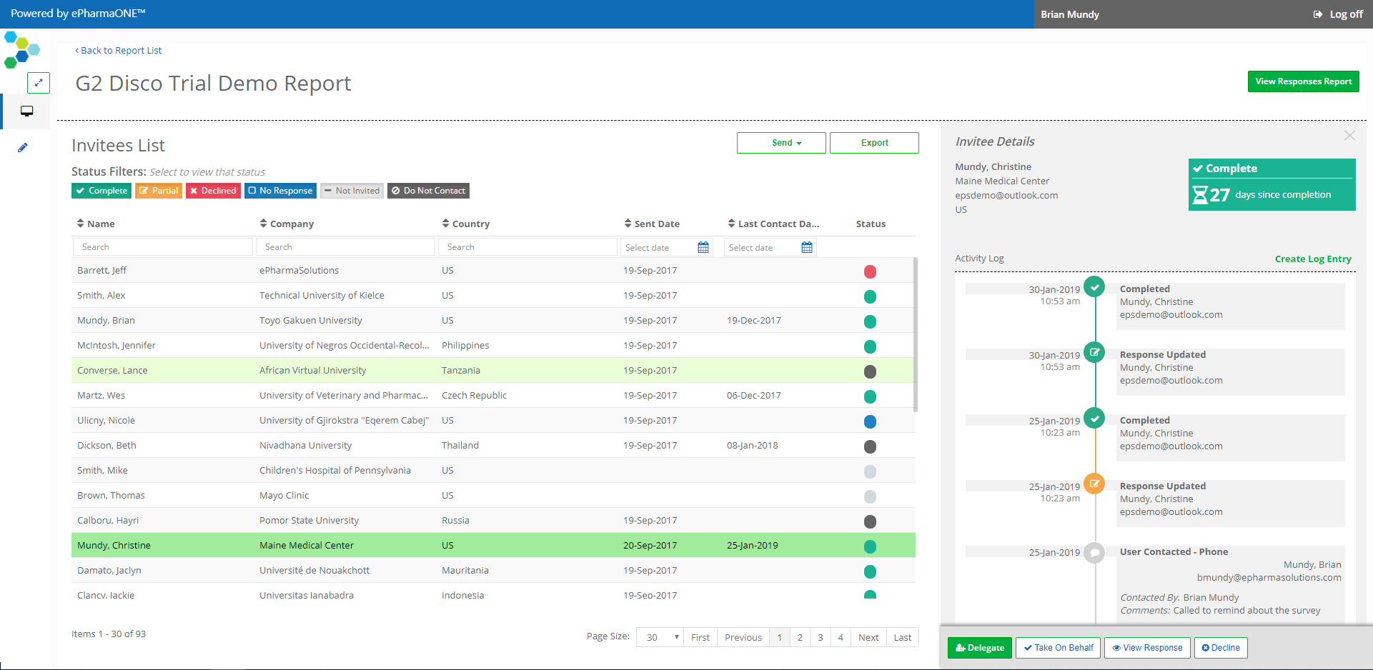Toggle the Do Not Contact filter

[x=428, y=191]
